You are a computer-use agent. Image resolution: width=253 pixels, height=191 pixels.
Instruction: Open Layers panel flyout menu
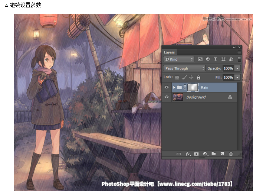coord(239,52)
